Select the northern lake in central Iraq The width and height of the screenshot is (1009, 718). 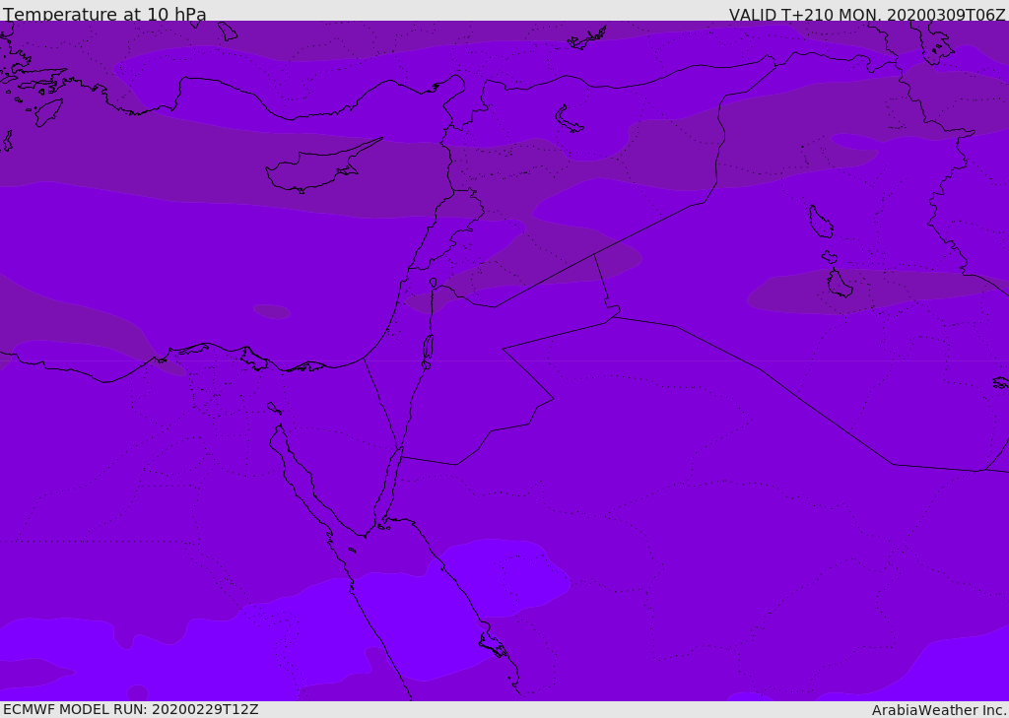(x=820, y=222)
